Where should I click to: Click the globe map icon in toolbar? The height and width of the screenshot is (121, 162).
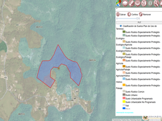click(x=144, y=3)
